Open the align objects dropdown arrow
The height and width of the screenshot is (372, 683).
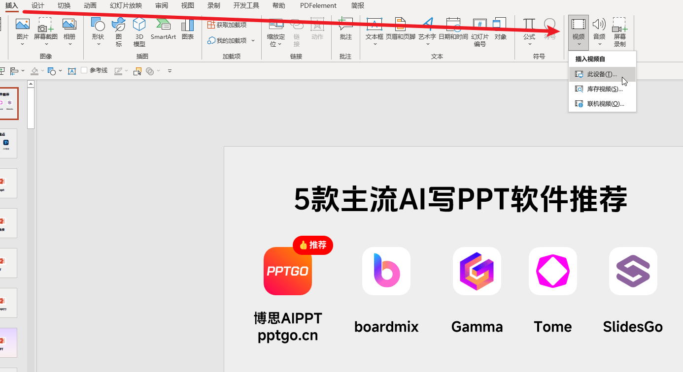[23, 71]
